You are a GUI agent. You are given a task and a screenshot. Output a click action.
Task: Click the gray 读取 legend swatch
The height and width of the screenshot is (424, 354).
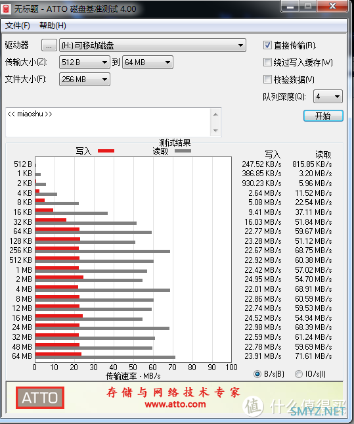point(183,151)
